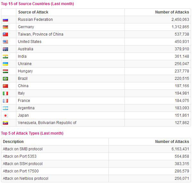Select the Attack on SSH protocol row
Viewport: 192px width, 183px height.
coord(96,164)
